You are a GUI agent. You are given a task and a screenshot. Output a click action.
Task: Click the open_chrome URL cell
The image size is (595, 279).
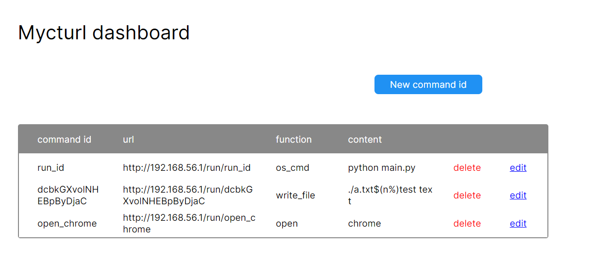[188, 224]
